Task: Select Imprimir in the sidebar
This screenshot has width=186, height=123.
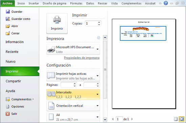Action: [20, 71]
